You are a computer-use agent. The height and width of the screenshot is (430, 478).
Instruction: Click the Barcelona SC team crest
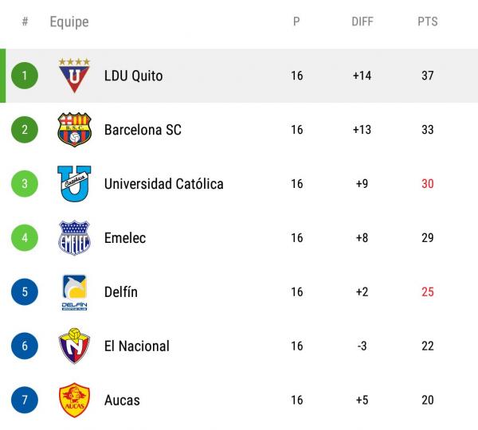(74, 130)
